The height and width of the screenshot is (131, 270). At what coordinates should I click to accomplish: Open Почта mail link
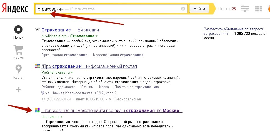click(x=224, y=9)
